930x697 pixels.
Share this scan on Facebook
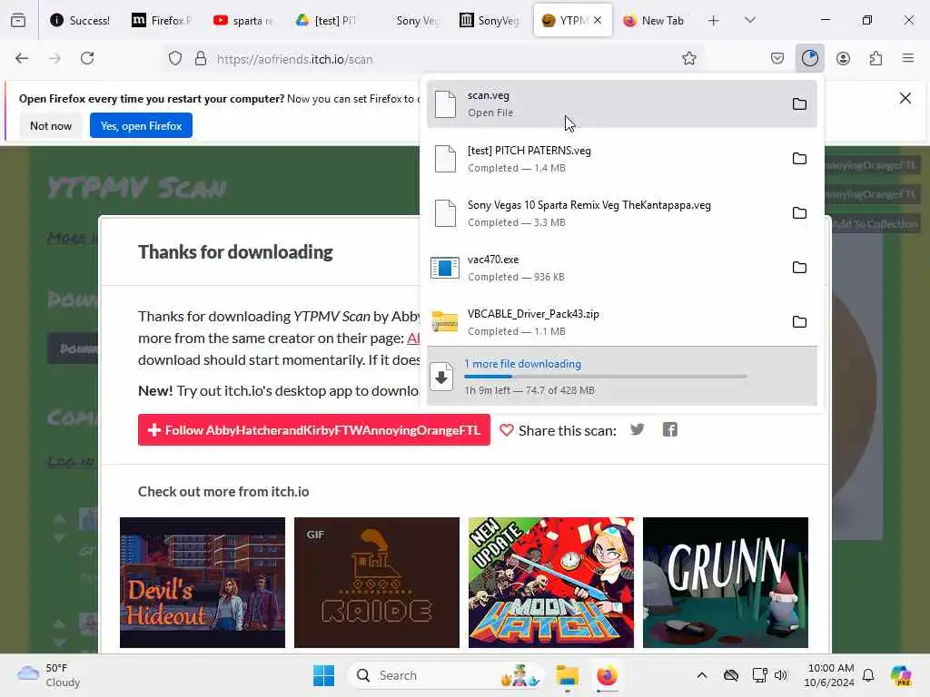[x=669, y=429]
